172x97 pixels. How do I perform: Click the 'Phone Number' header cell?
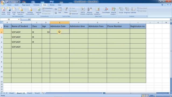[118, 26]
